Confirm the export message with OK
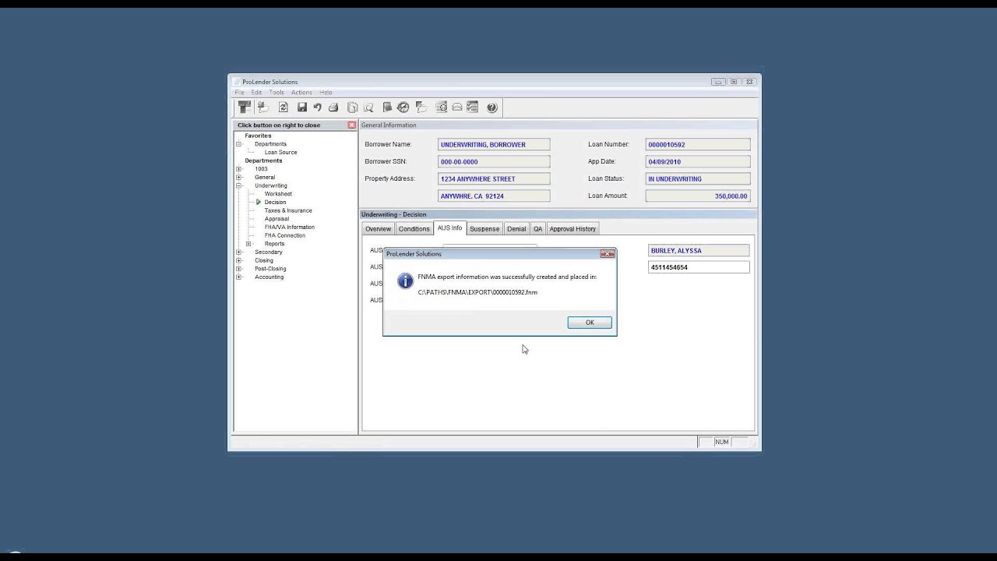Image resolution: width=997 pixels, height=561 pixels. (x=590, y=323)
